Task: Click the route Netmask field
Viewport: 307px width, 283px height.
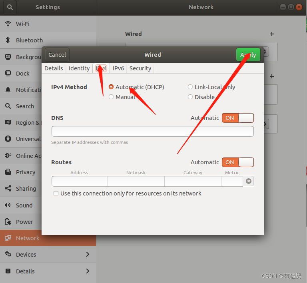Action: (136, 181)
